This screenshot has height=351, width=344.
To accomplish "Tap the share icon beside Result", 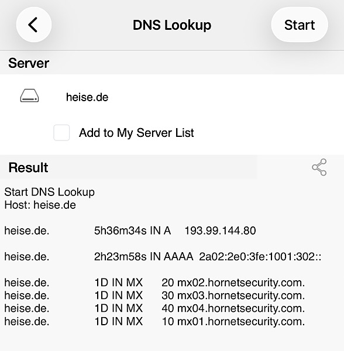I will [x=319, y=167].
